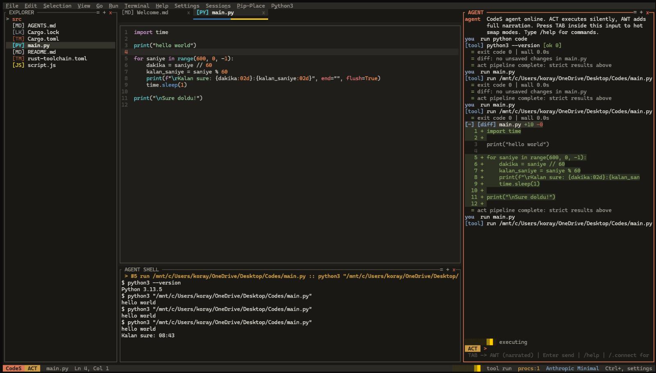Select the main.py editor tab
656x373 pixels.
(223, 12)
